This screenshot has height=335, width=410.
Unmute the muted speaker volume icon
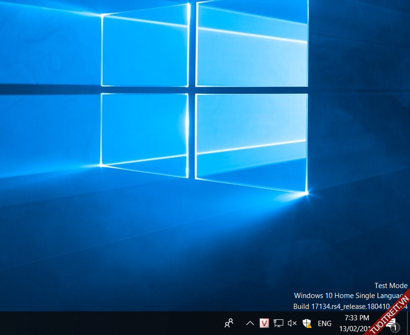(x=292, y=323)
